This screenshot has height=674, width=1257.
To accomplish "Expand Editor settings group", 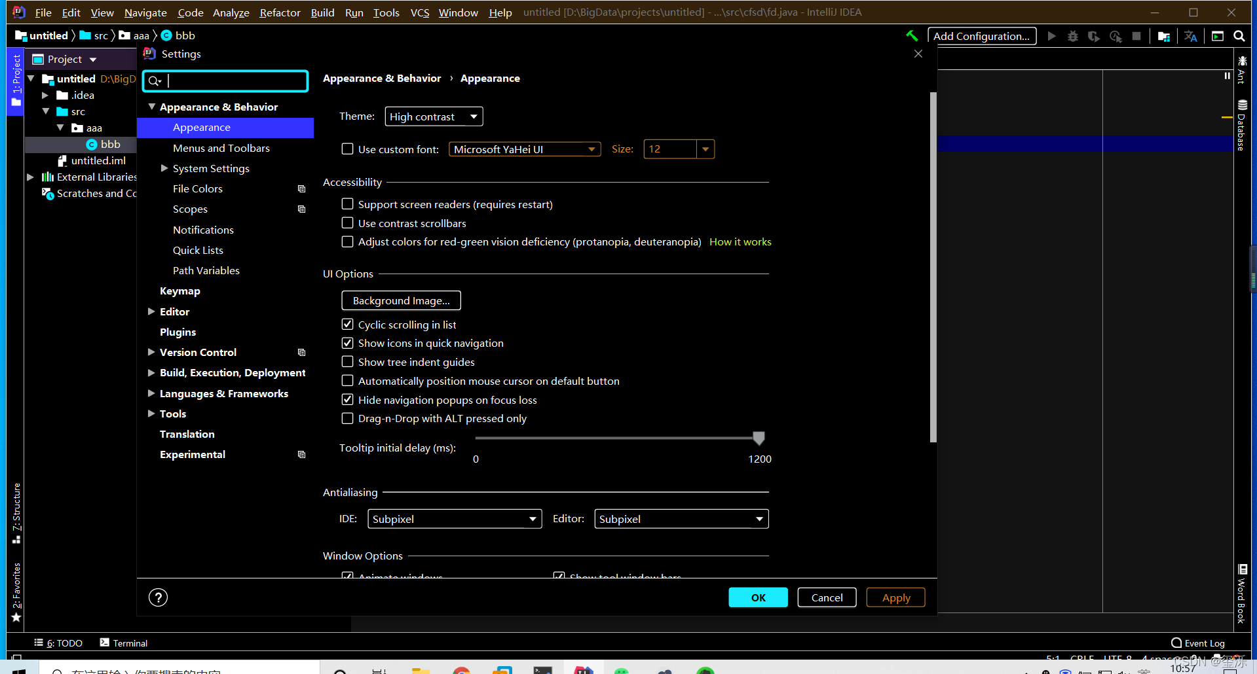I will (151, 312).
